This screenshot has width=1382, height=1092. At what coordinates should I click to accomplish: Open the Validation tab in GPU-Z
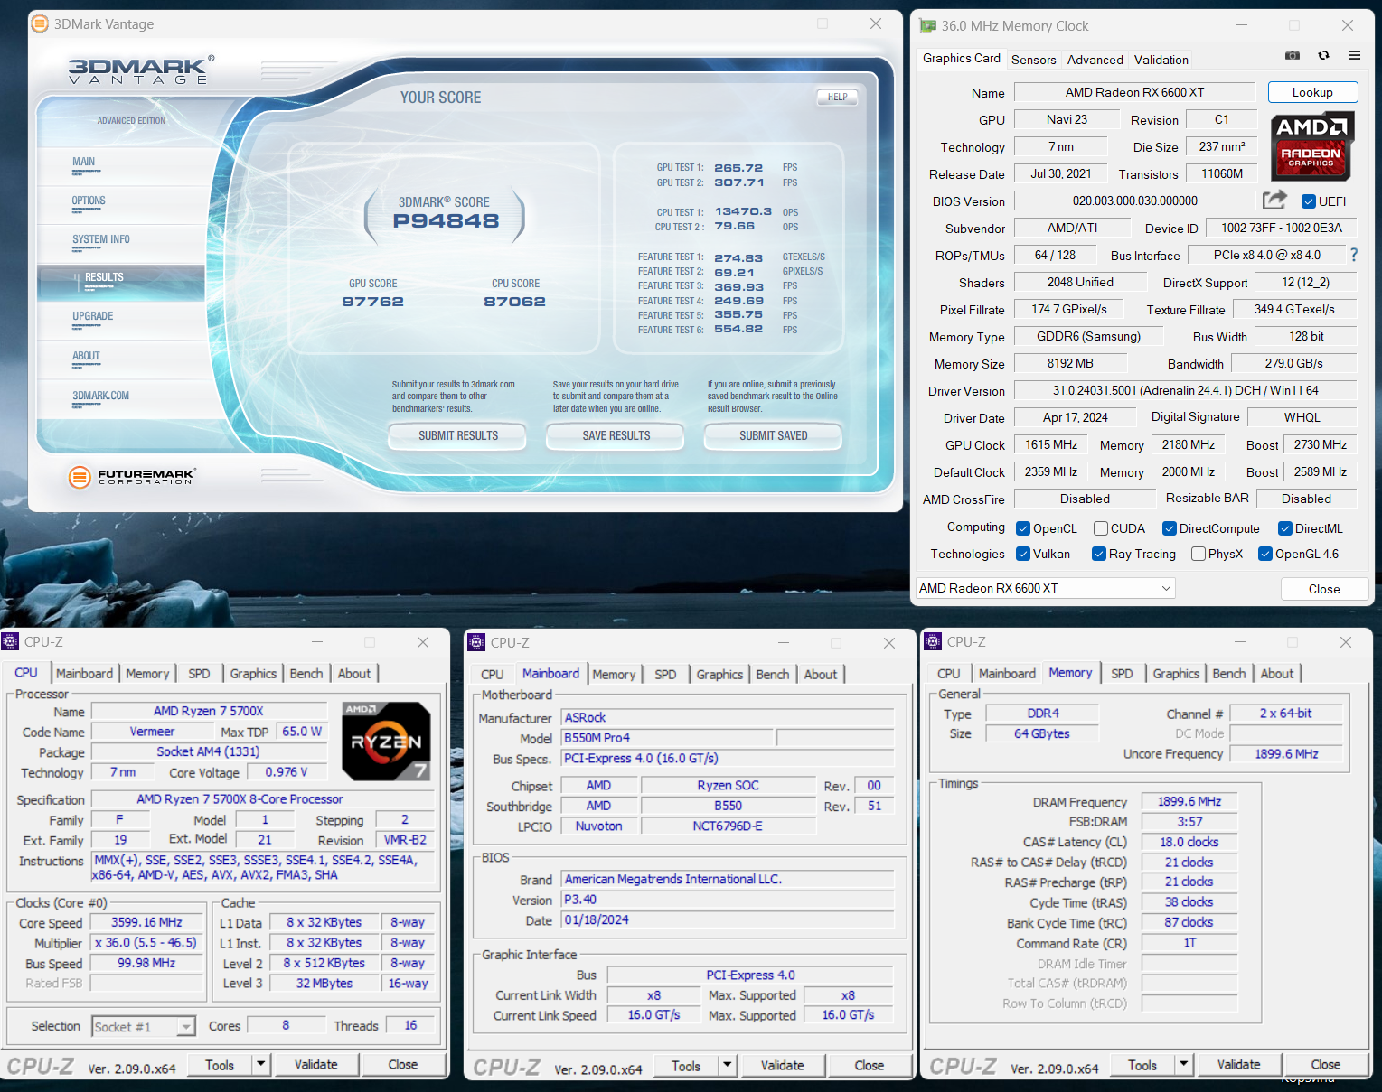click(x=1161, y=60)
